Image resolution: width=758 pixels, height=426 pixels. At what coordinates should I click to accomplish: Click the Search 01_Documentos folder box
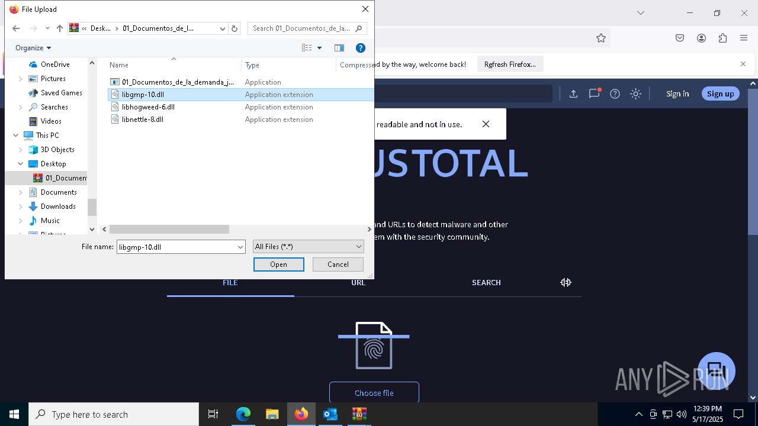(x=307, y=28)
